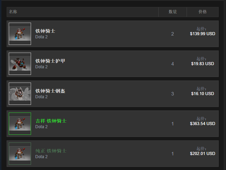Click Dota 2 label under 铁钟骑士钢盔
This screenshot has width=226, height=170.
point(42,97)
